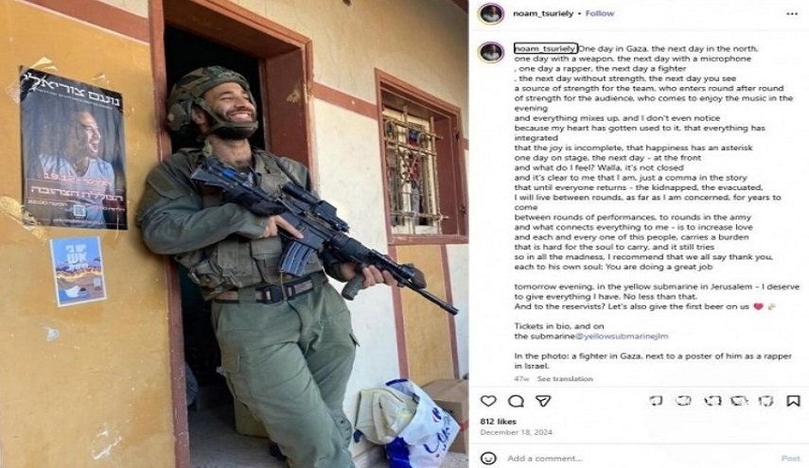Open the @yellowsubmarinejlm mention link
This screenshot has width=809, height=468.
pyautogui.click(x=622, y=336)
